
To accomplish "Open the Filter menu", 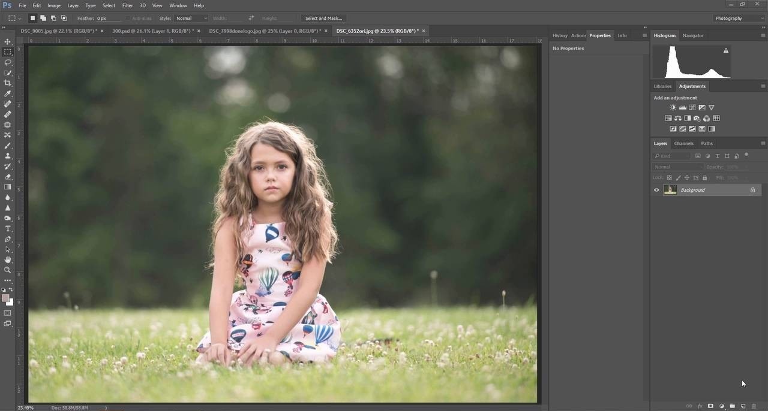I will 127,5.
